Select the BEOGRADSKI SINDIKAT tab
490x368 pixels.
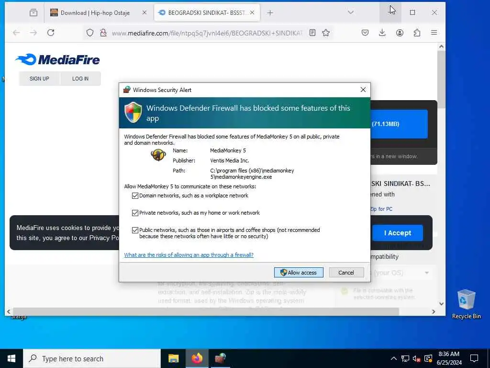click(x=207, y=12)
